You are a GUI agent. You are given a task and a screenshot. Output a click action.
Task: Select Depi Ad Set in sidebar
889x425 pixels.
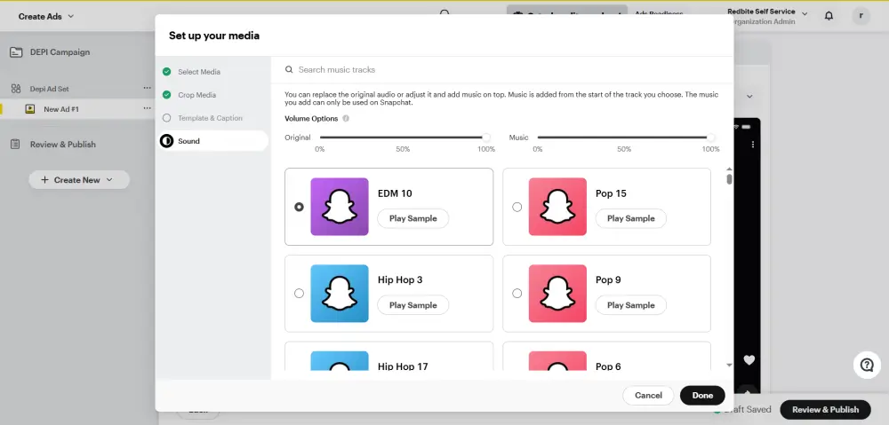(49, 89)
